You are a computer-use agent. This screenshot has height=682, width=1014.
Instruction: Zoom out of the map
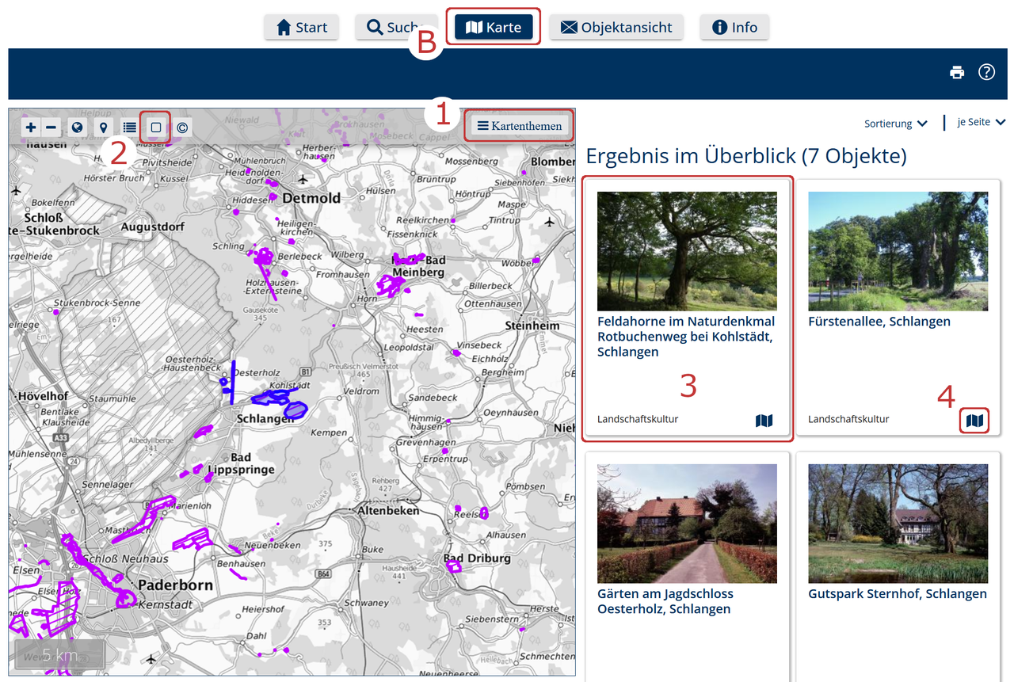(x=51, y=128)
